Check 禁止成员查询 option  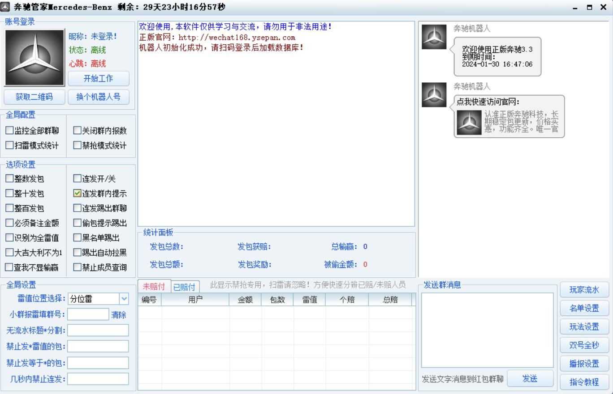77,267
